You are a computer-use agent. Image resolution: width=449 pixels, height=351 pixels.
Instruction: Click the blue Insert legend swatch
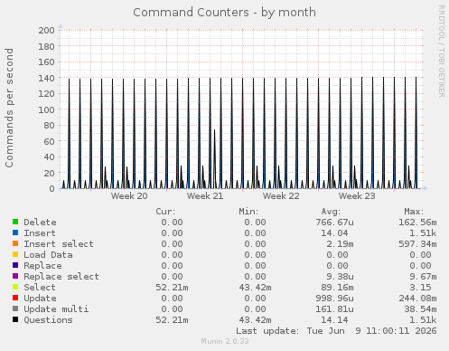(x=15, y=232)
